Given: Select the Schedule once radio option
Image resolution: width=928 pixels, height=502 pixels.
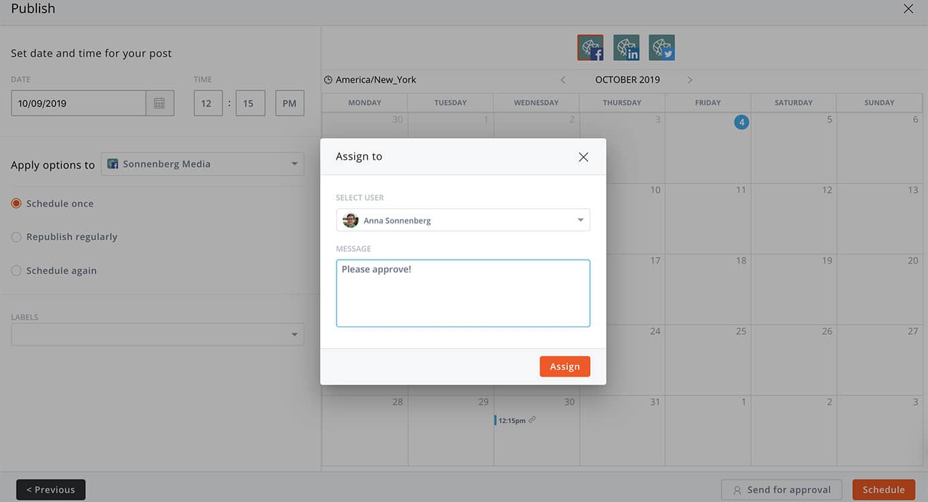Looking at the screenshot, I should point(16,203).
